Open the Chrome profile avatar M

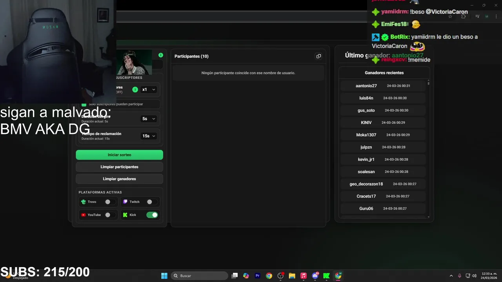coord(487,16)
